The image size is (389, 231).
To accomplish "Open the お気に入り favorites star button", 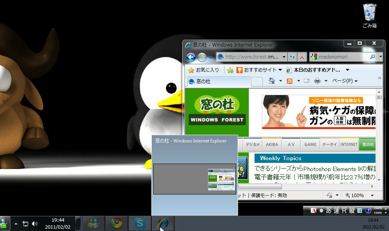I will point(204,70).
